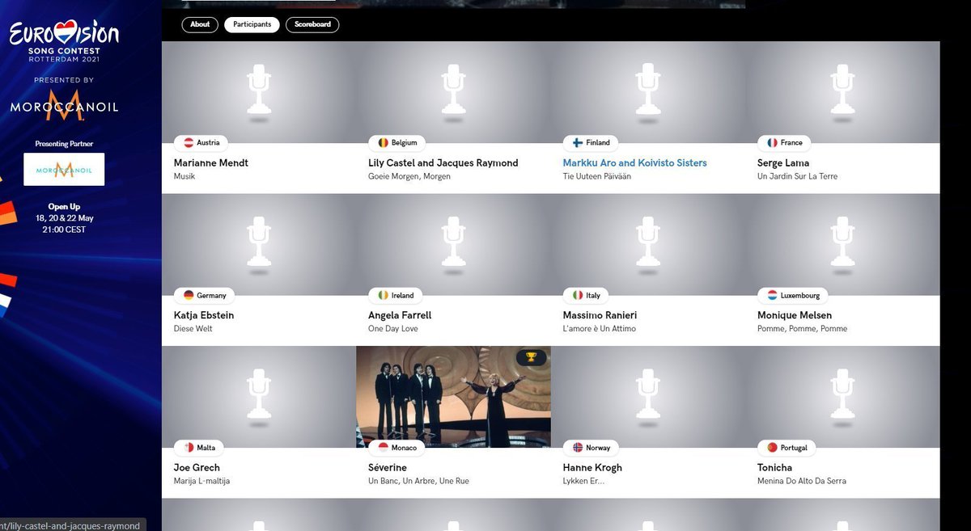The height and width of the screenshot is (531, 971).
Task: Open the About tab
Action: 200,24
